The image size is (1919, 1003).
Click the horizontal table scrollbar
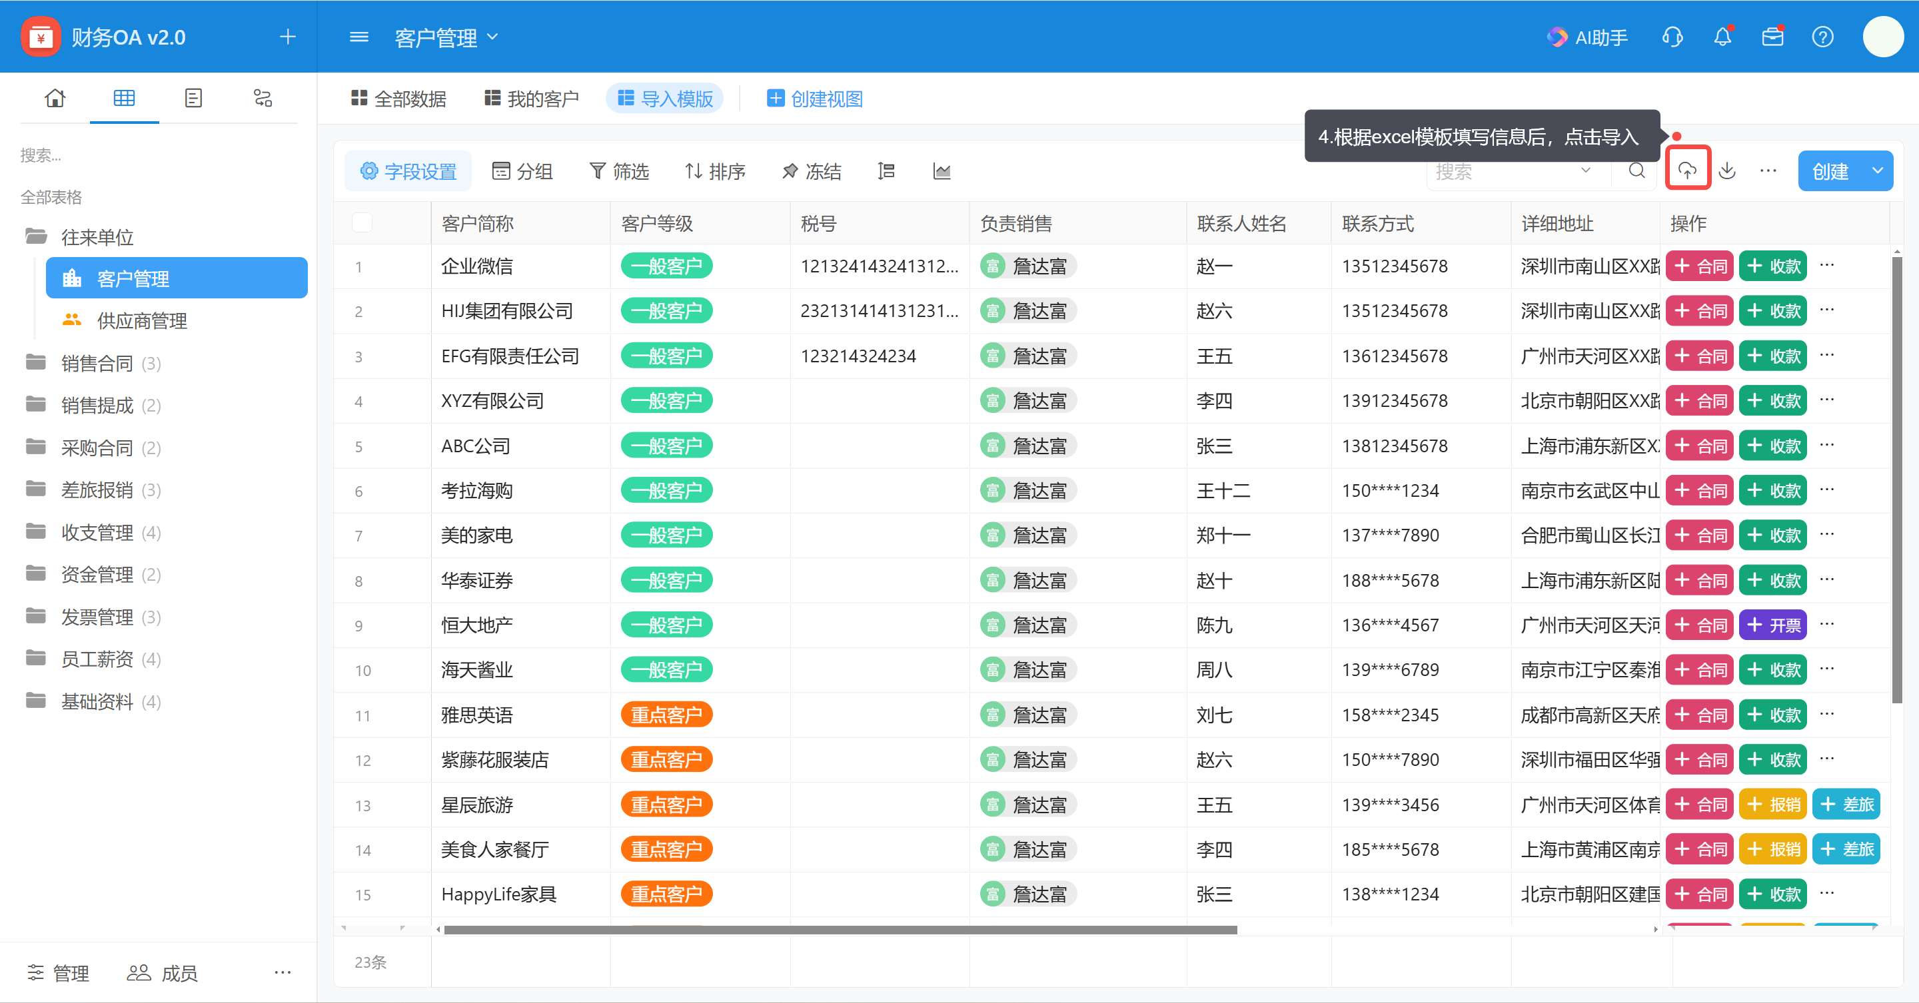click(x=840, y=929)
